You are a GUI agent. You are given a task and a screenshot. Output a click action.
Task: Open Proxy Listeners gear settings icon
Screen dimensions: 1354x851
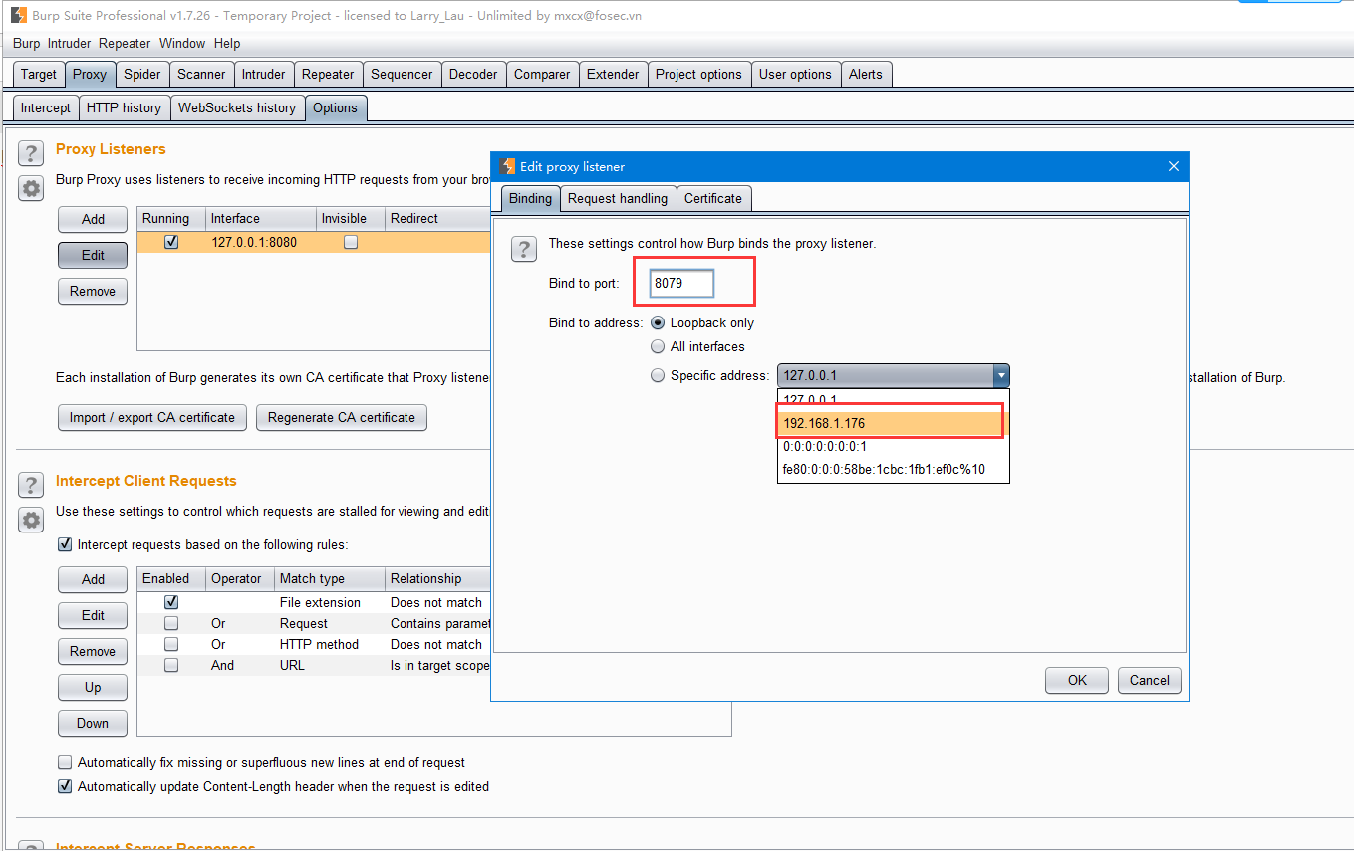(31, 188)
